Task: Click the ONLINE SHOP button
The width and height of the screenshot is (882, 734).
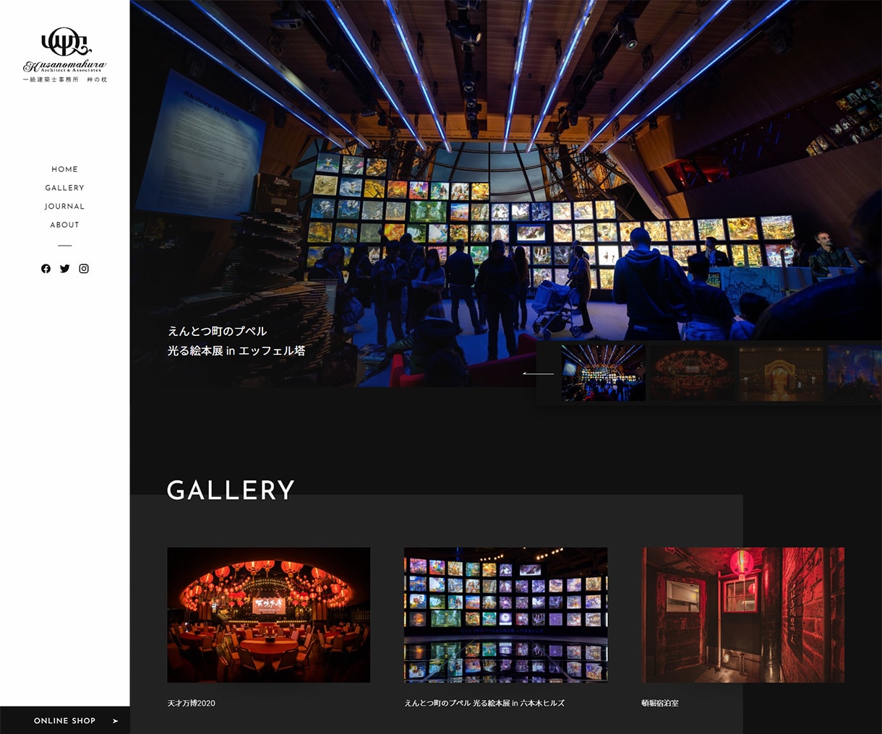Action: [x=65, y=720]
